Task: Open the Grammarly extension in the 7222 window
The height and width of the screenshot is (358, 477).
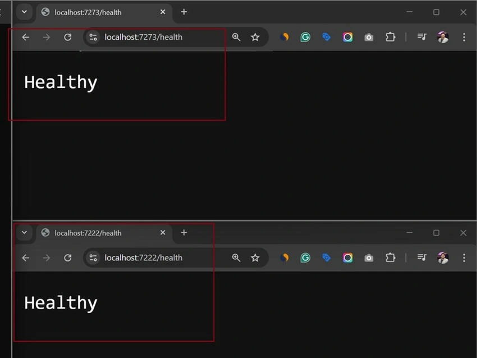Action: (x=305, y=258)
